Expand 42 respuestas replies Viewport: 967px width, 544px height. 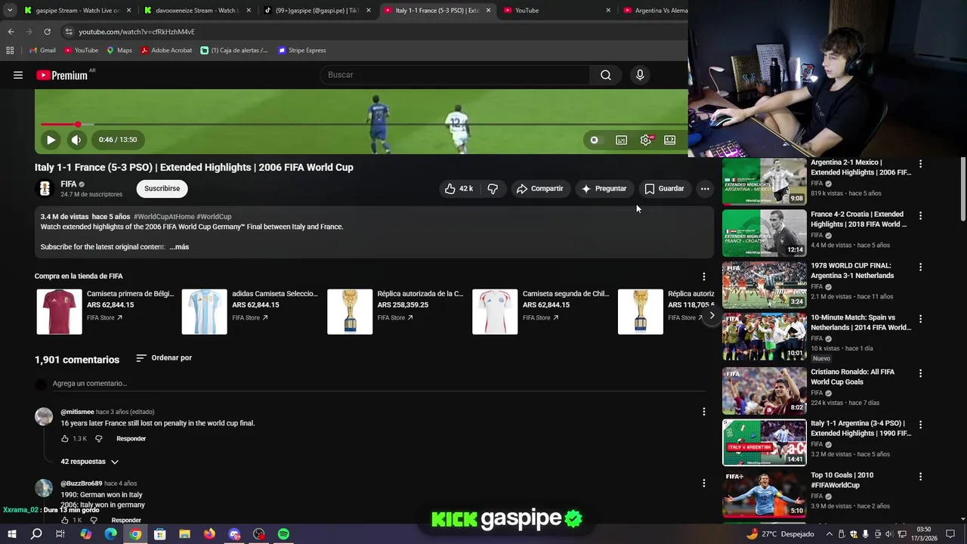90,462
